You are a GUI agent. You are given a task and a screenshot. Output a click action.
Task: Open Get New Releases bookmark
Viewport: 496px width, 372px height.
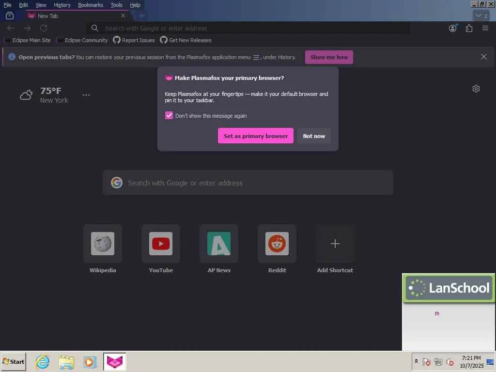pyautogui.click(x=186, y=40)
